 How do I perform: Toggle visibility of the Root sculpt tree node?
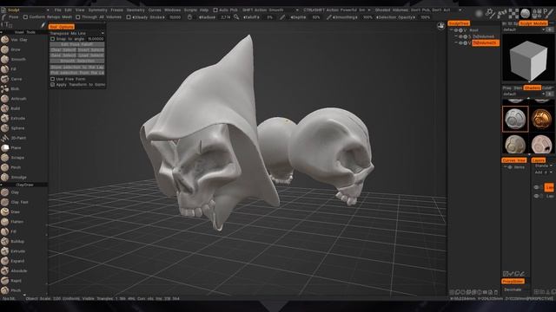pos(456,30)
